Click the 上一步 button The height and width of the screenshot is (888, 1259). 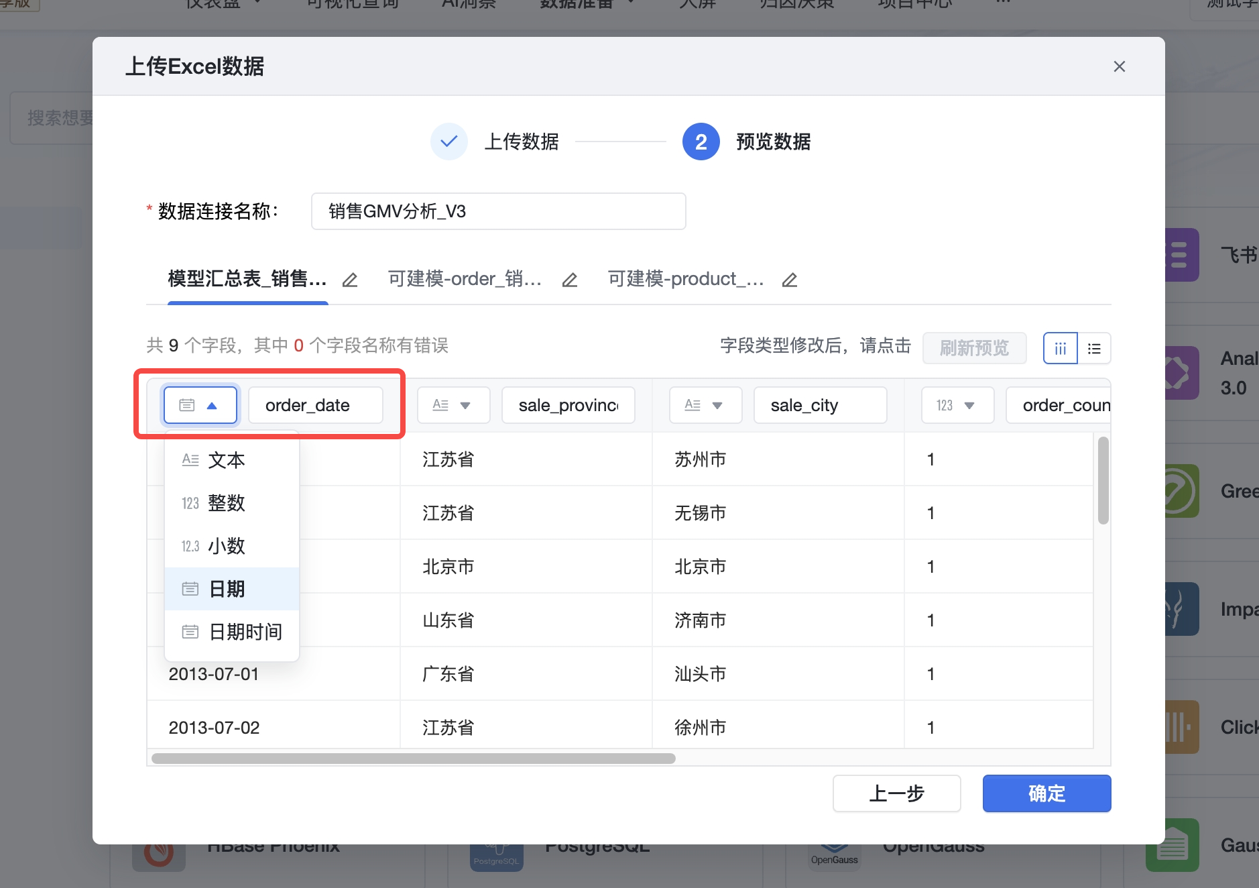click(896, 793)
